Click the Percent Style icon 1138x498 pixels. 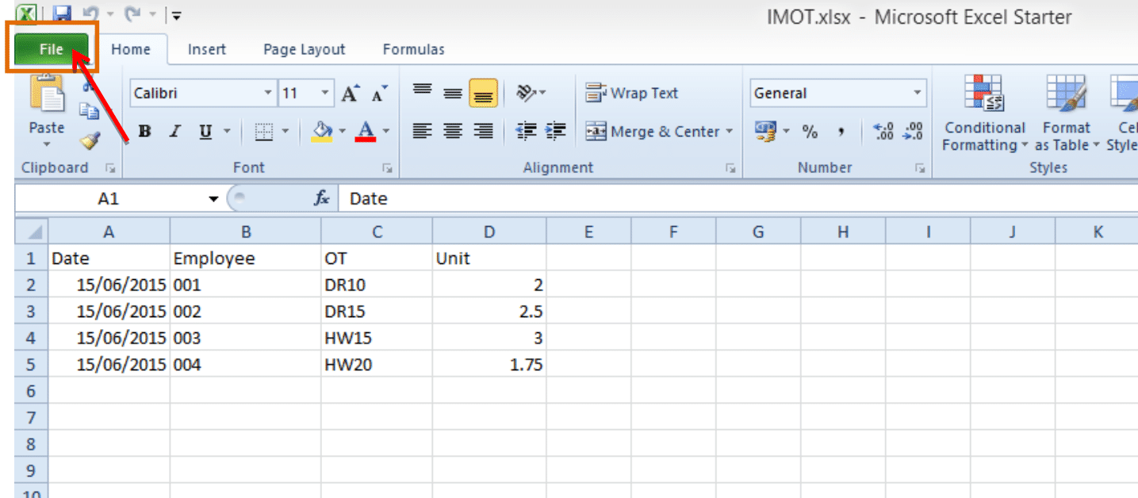tap(810, 132)
